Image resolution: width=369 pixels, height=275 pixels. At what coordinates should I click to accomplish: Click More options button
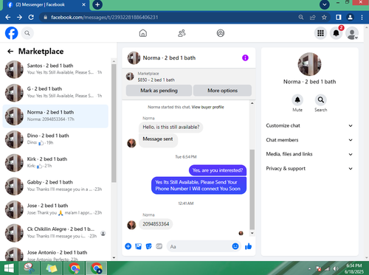222,91
